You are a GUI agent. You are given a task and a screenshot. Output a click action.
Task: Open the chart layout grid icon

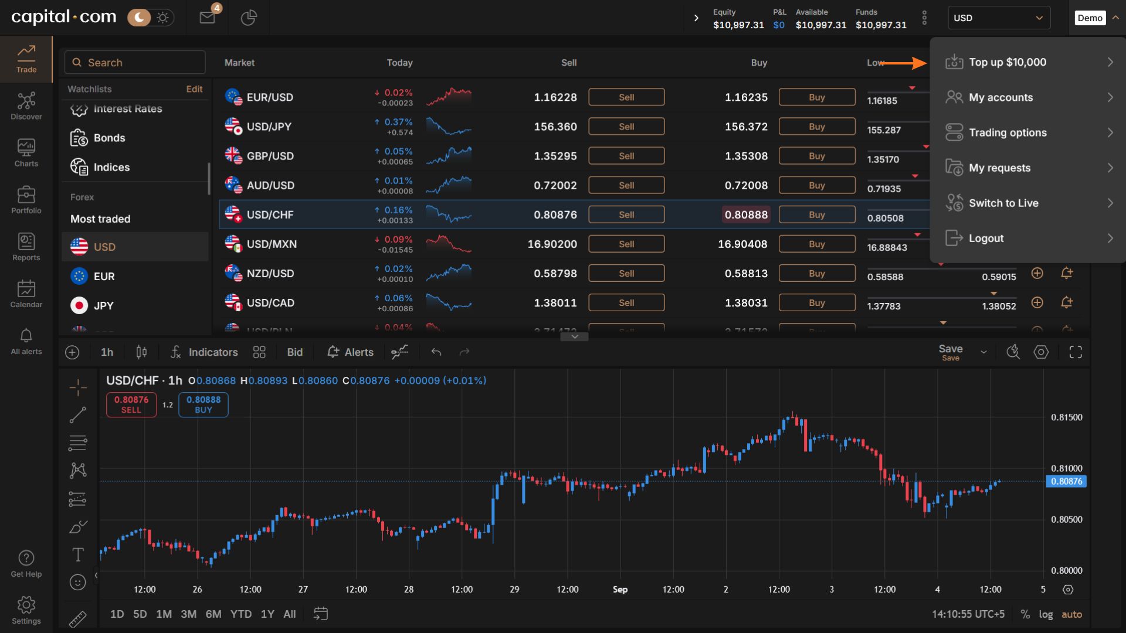259,352
